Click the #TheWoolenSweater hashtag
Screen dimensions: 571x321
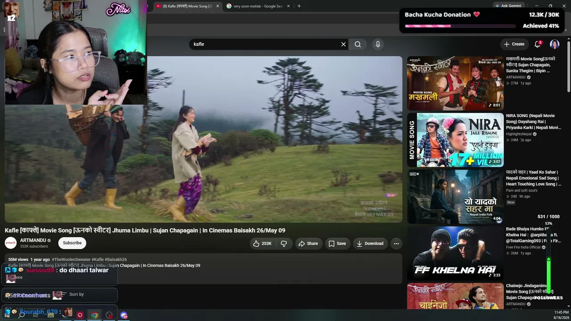[71, 259]
